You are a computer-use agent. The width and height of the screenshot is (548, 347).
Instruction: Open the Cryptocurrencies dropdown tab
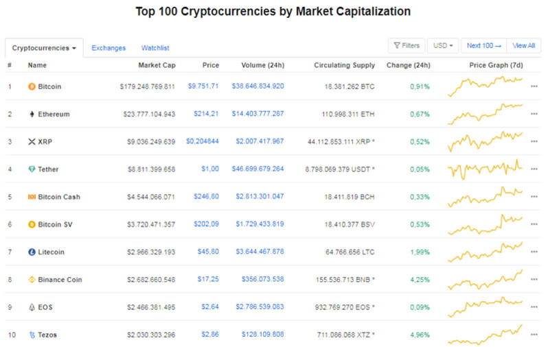coord(45,48)
